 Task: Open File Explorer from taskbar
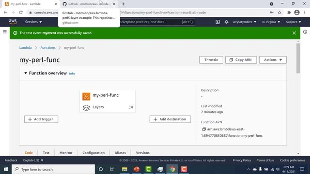(124, 169)
